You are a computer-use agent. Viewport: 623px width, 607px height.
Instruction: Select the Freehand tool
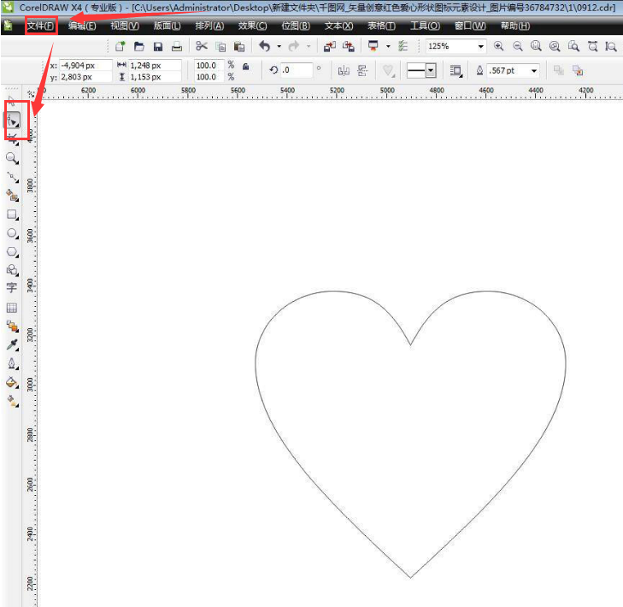12,177
